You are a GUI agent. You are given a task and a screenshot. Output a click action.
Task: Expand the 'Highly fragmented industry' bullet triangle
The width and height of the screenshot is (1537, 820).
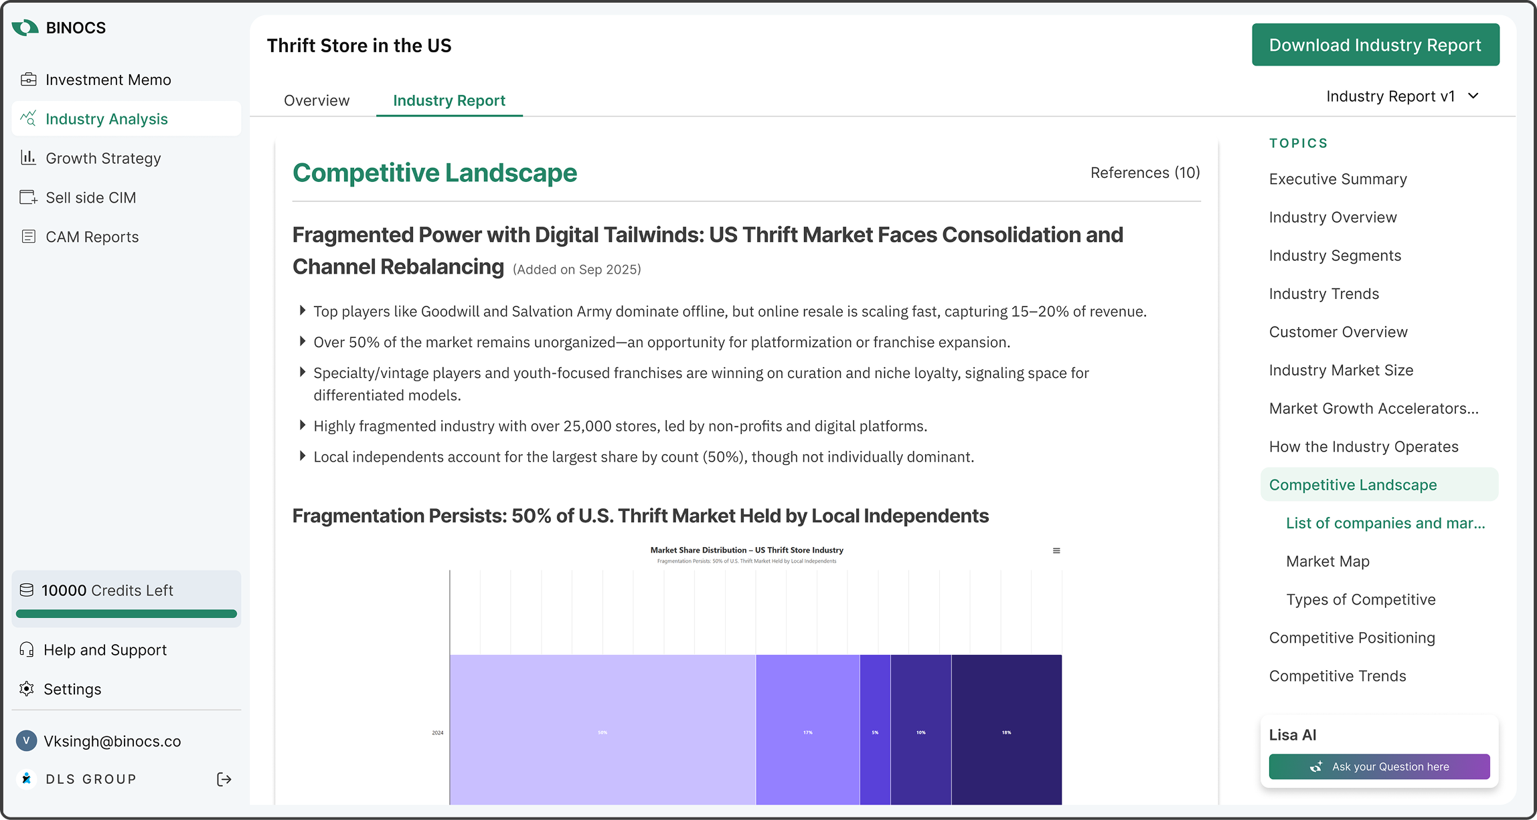pyautogui.click(x=303, y=425)
